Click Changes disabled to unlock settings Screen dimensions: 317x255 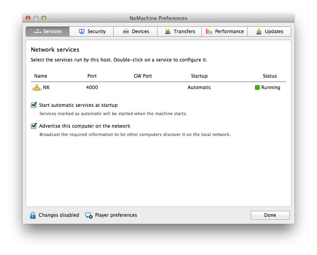pyautogui.click(x=59, y=215)
